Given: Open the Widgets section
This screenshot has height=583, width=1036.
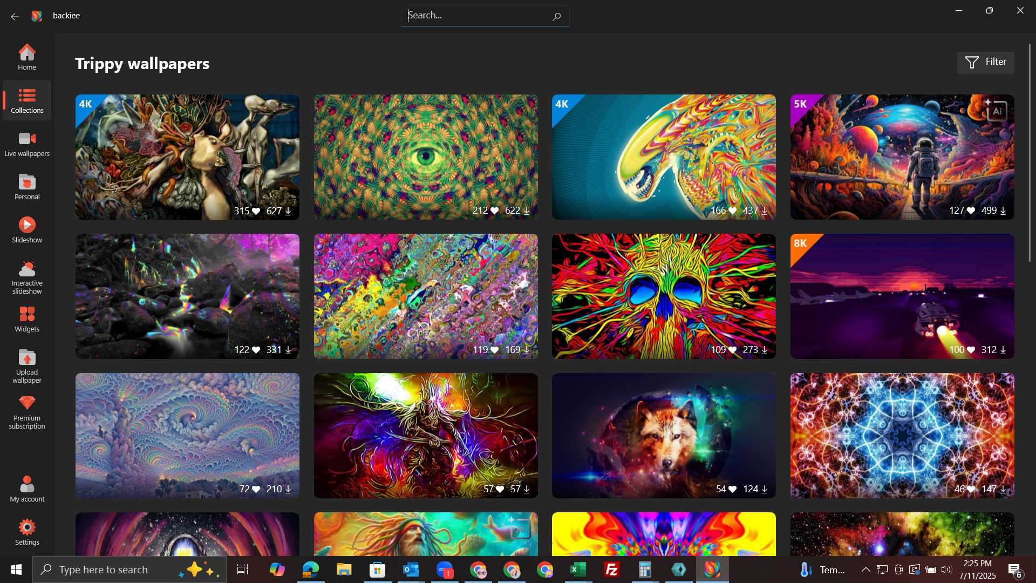Looking at the screenshot, I should click(x=27, y=319).
